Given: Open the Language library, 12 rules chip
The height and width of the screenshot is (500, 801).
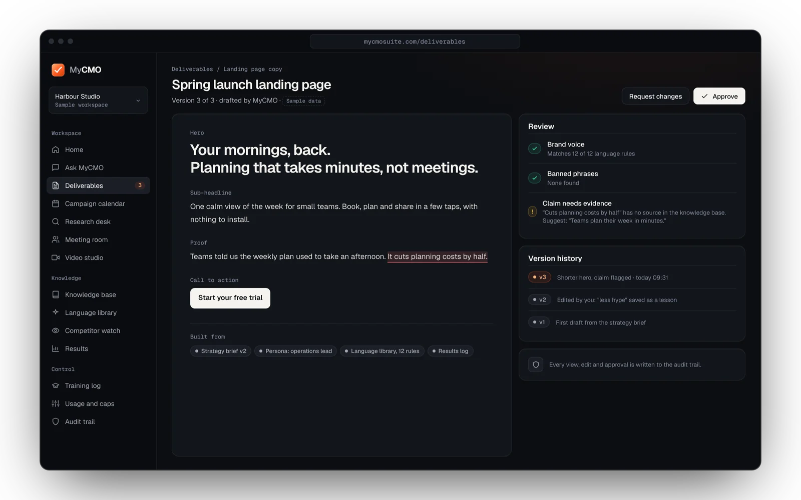Looking at the screenshot, I should point(382,351).
